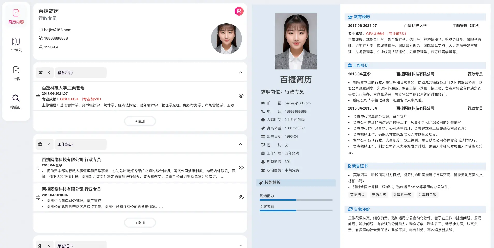Click the birthday icon beside 1993-04
This screenshot has width=494, height=248.
click(x=41, y=47)
